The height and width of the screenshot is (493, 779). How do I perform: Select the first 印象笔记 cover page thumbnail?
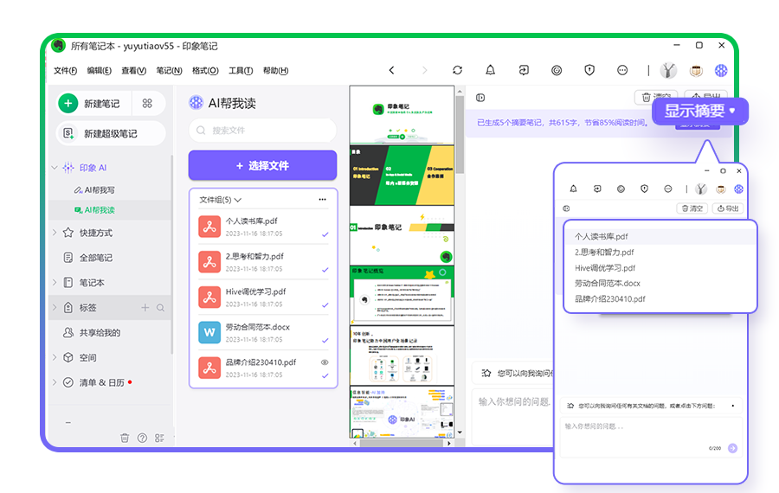[402, 115]
